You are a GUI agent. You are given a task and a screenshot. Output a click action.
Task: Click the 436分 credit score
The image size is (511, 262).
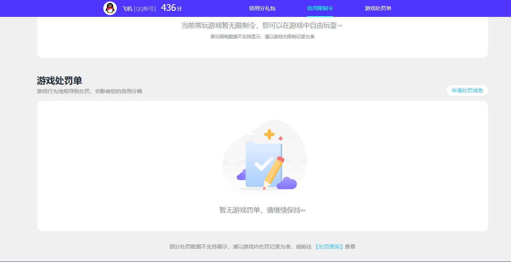(x=172, y=8)
